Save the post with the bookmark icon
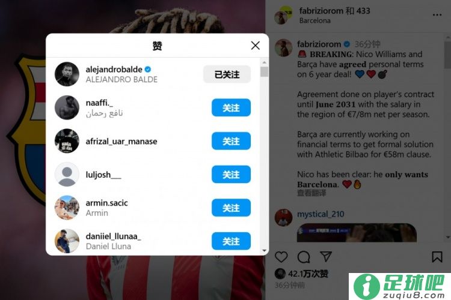This screenshot has width=451, height=300. [437, 257]
